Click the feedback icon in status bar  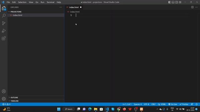tap(192, 104)
